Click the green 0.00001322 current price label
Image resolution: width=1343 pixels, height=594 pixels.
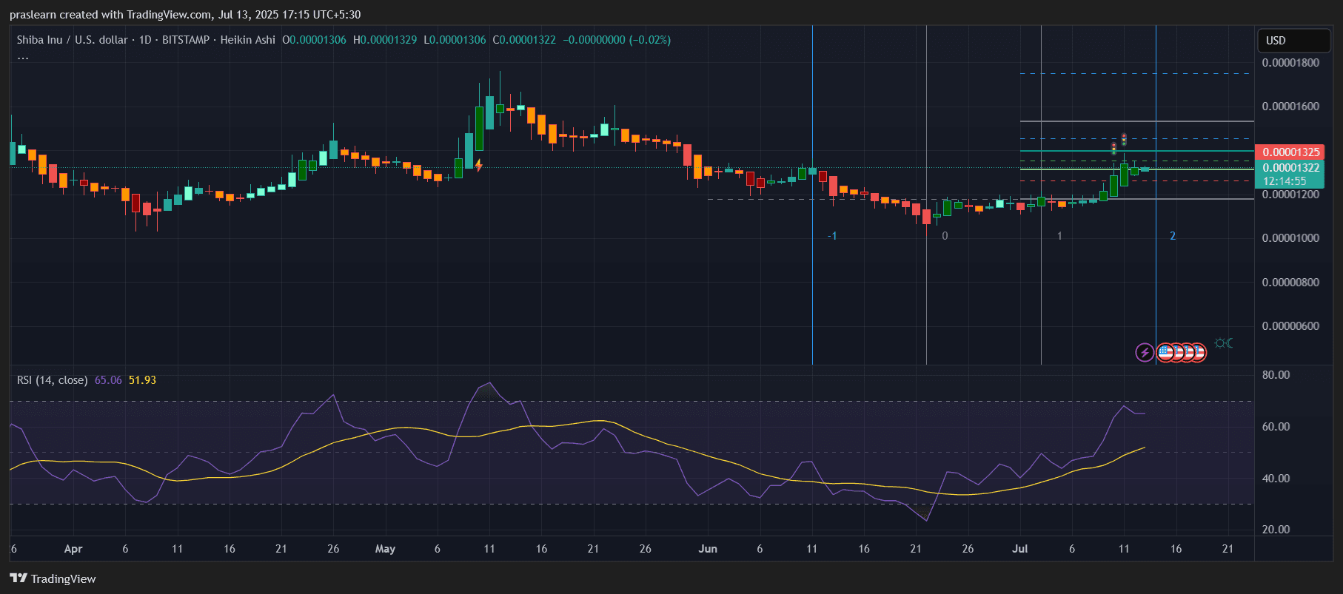pyautogui.click(x=1290, y=168)
